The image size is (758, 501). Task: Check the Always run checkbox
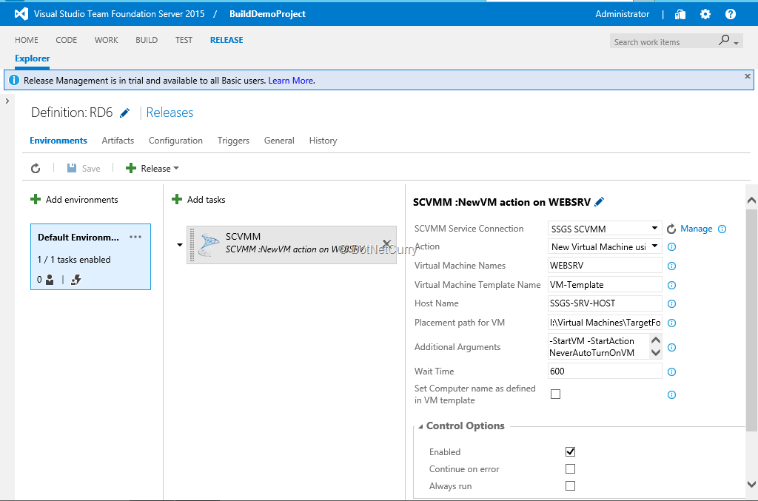(571, 485)
